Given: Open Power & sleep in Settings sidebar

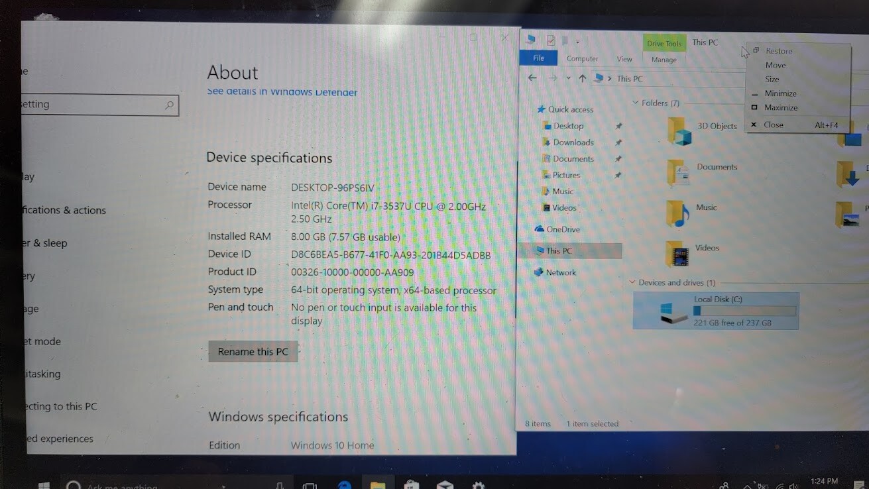Looking at the screenshot, I should point(44,243).
